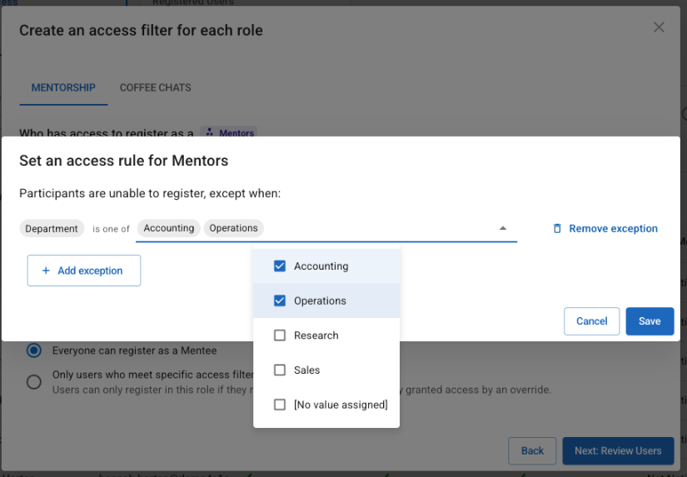Close the access filter dialog with X
687x477 pixels.
pos(659,27)
